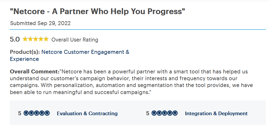Screen dimensions: 269x128
Task: Click fourth circle of Evaluation & Contracting rating
Action: (x=42, y=113)
